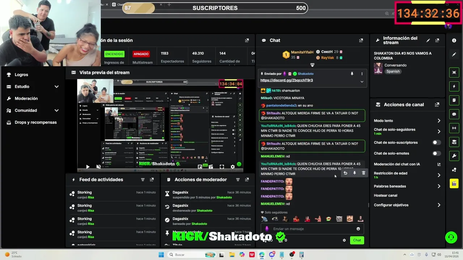
Task: Select the gray cat emote
Action: point(339,219)
